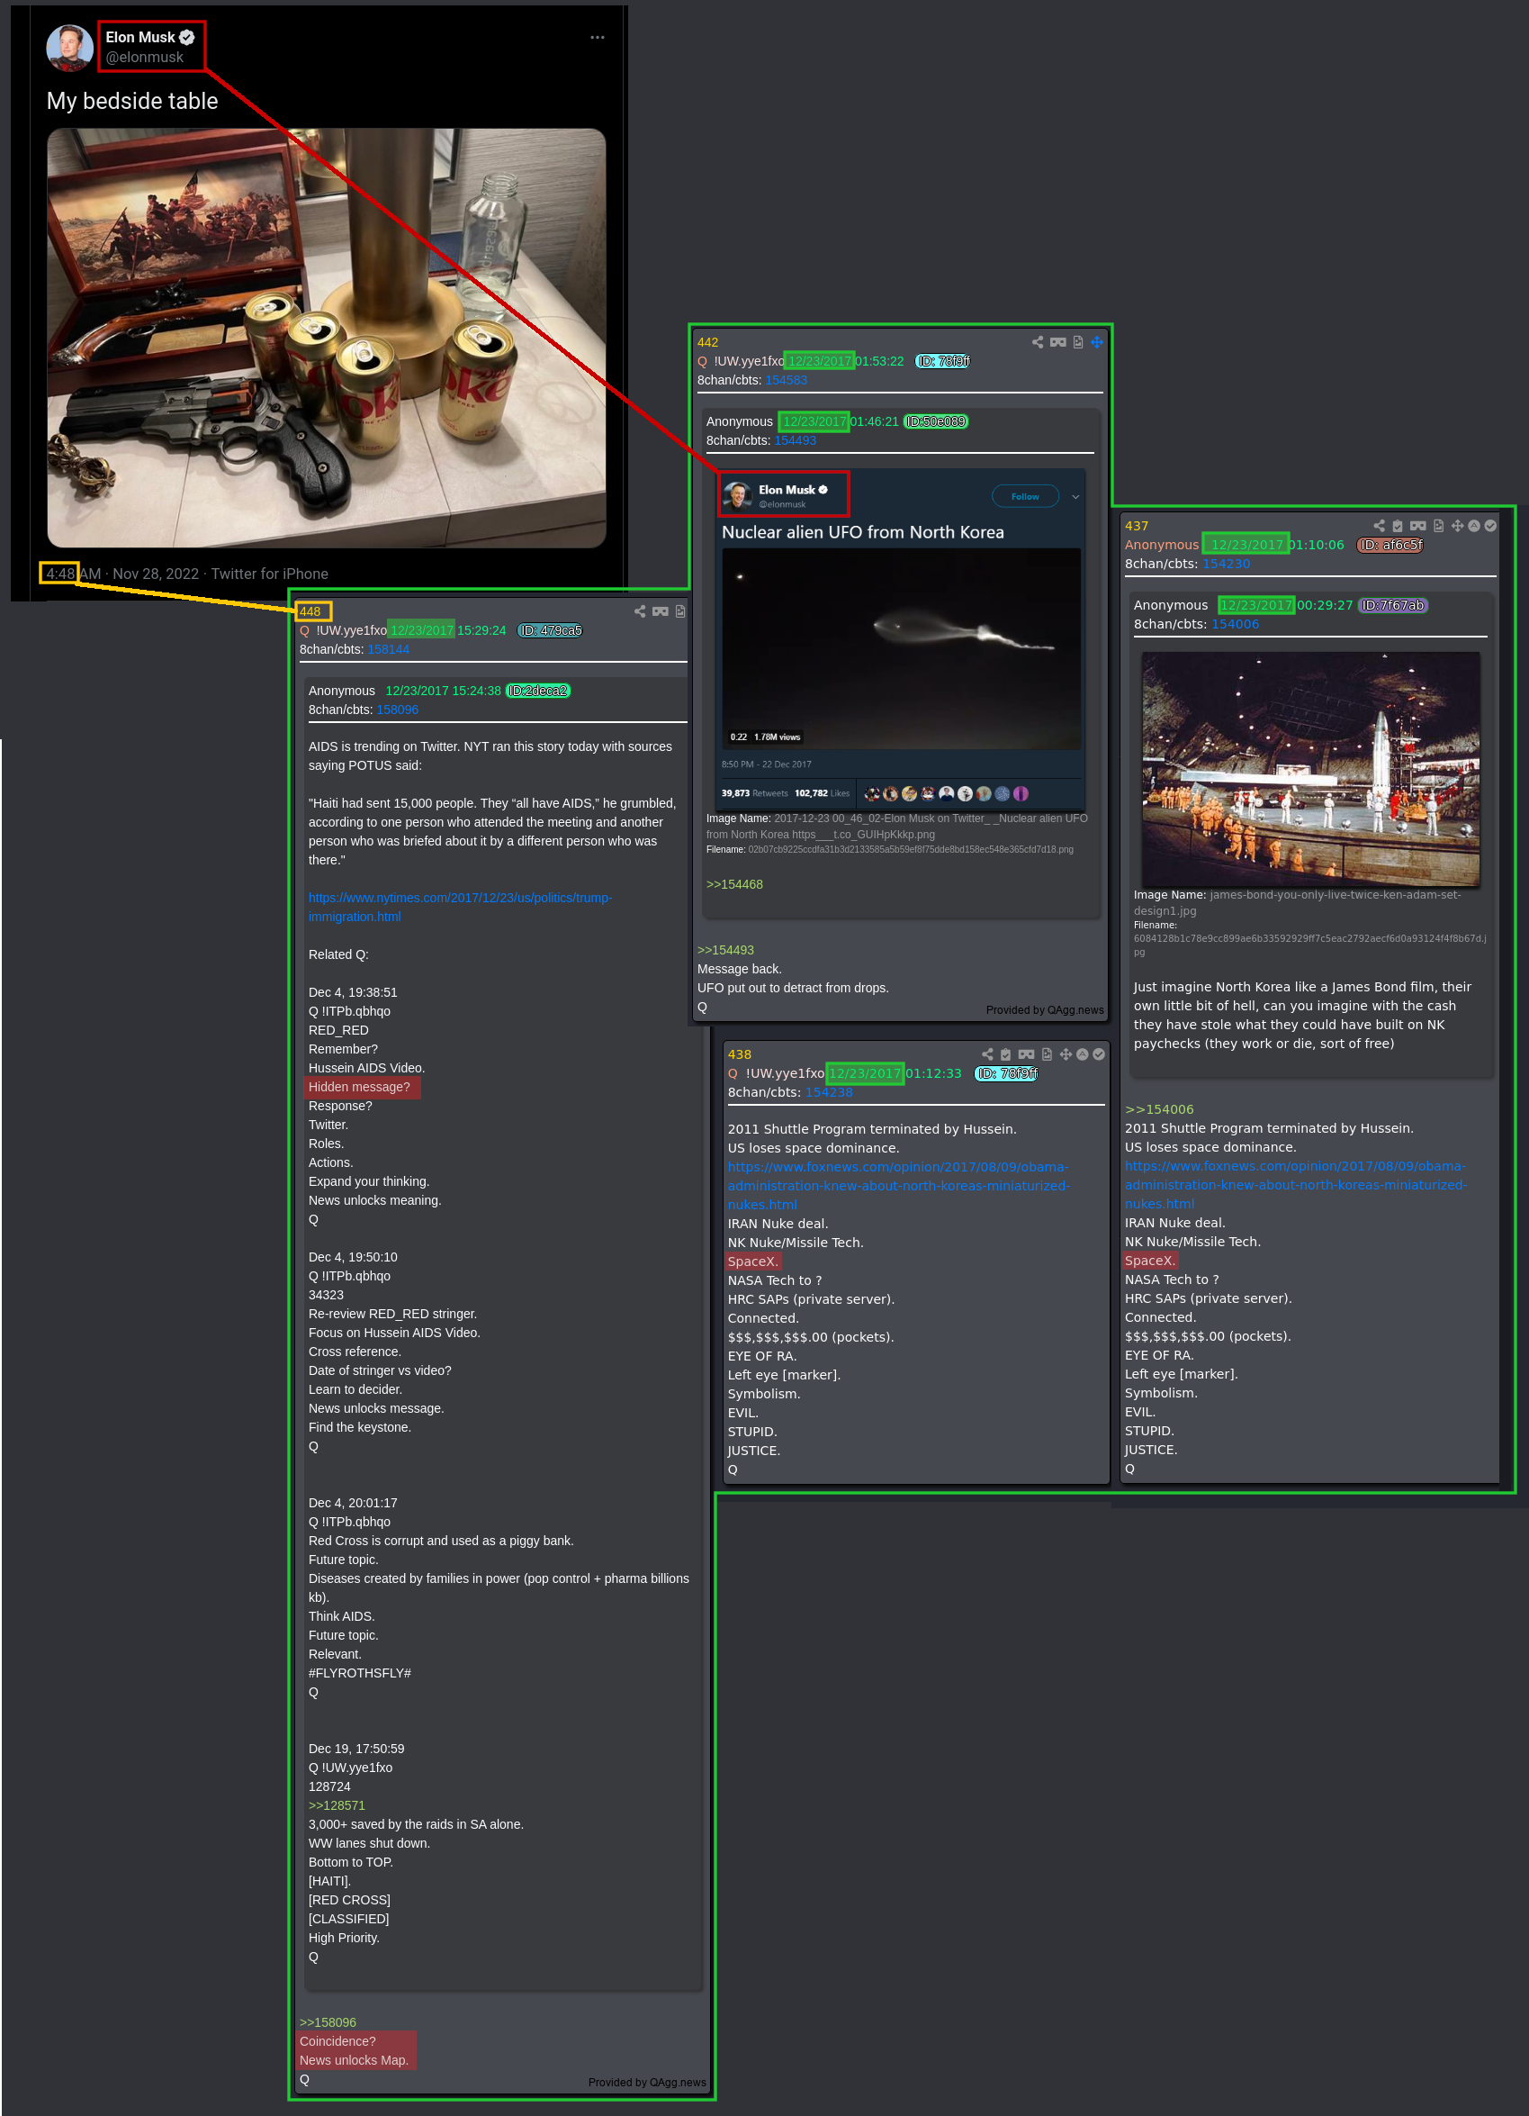Viewport: 1529px width, 2116px height.
Task: Click the checkmark circle icon on post 437
Action: pos(1491,526)
